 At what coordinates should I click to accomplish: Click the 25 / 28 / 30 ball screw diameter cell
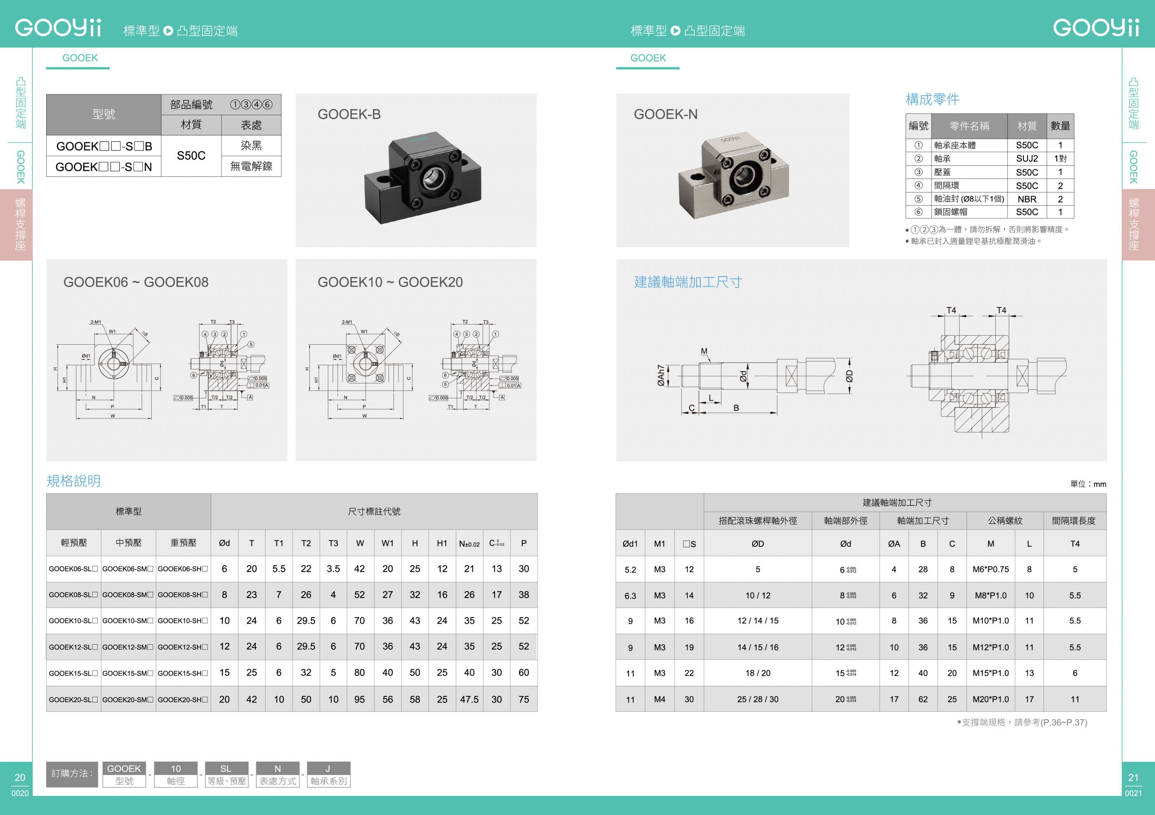(758, 699)
